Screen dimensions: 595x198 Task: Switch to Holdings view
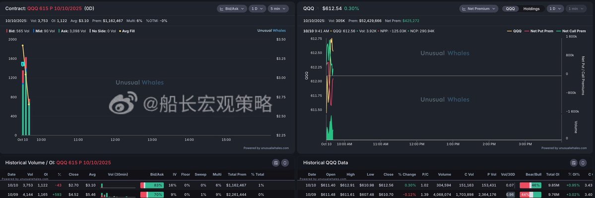click(531, 8)
